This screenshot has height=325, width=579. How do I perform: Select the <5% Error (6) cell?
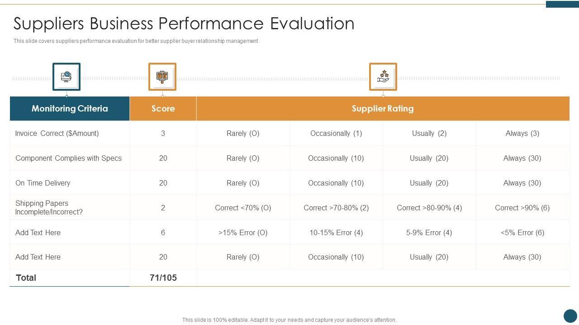tap(522, 232)
